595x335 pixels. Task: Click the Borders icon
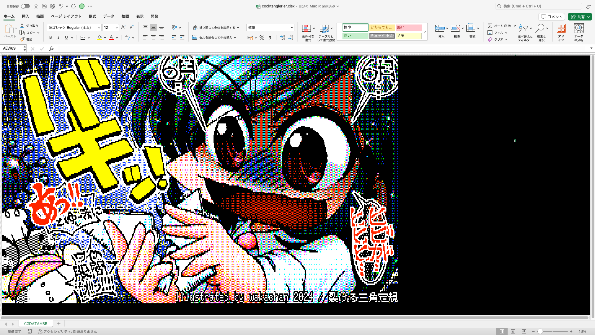(x=83, y=38)
